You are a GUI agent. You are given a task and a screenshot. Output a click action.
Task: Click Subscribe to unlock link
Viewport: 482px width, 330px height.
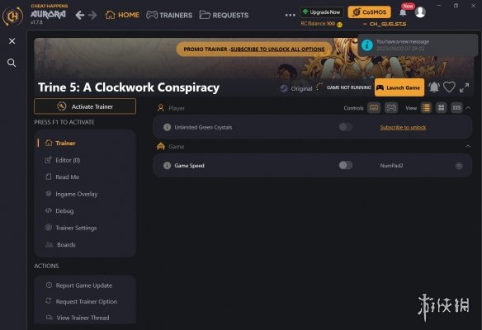403,127
